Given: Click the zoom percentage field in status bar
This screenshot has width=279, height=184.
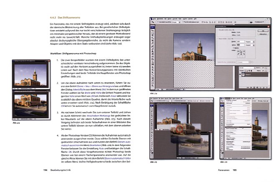Looking at the screenshot, I should 157,89.
